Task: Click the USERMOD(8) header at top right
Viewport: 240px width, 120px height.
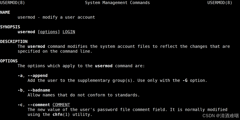Action: 220,2
